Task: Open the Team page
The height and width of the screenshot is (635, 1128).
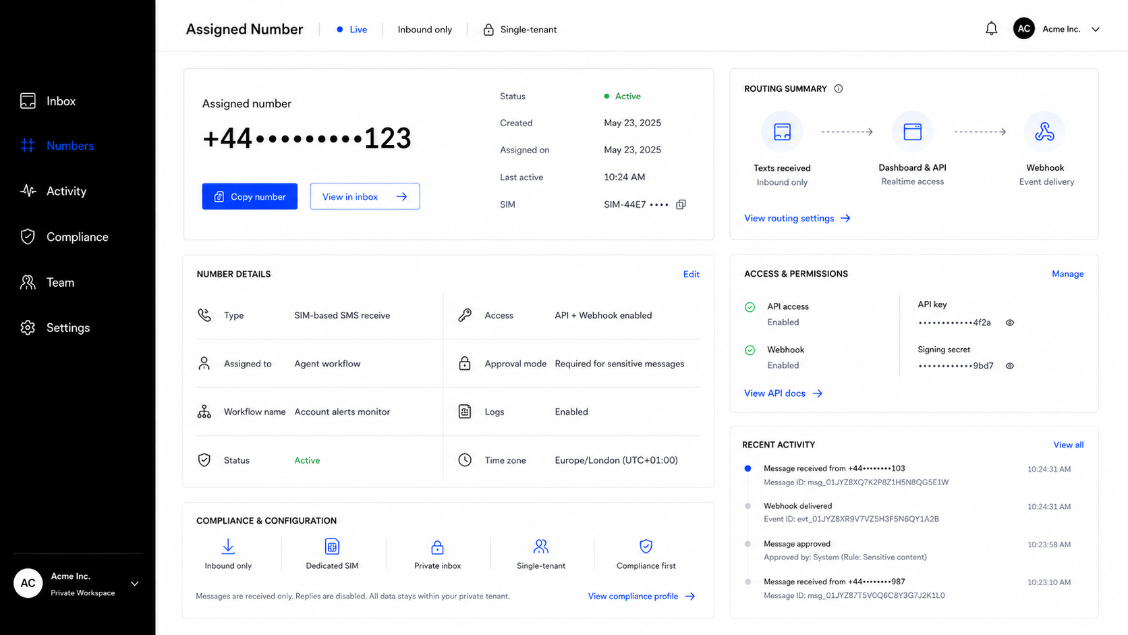Action: pos(47,283)
